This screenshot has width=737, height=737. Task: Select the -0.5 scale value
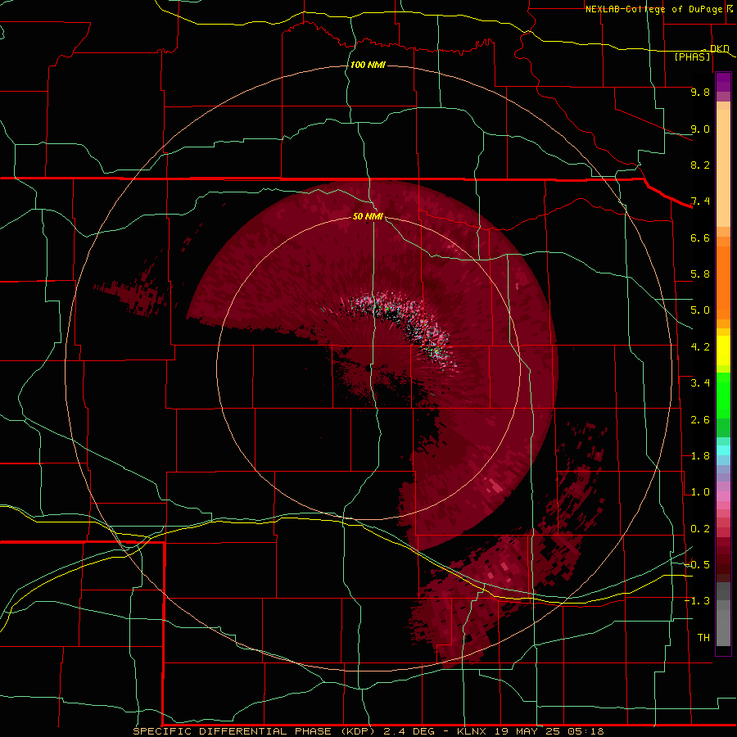(x=697, y=565)
